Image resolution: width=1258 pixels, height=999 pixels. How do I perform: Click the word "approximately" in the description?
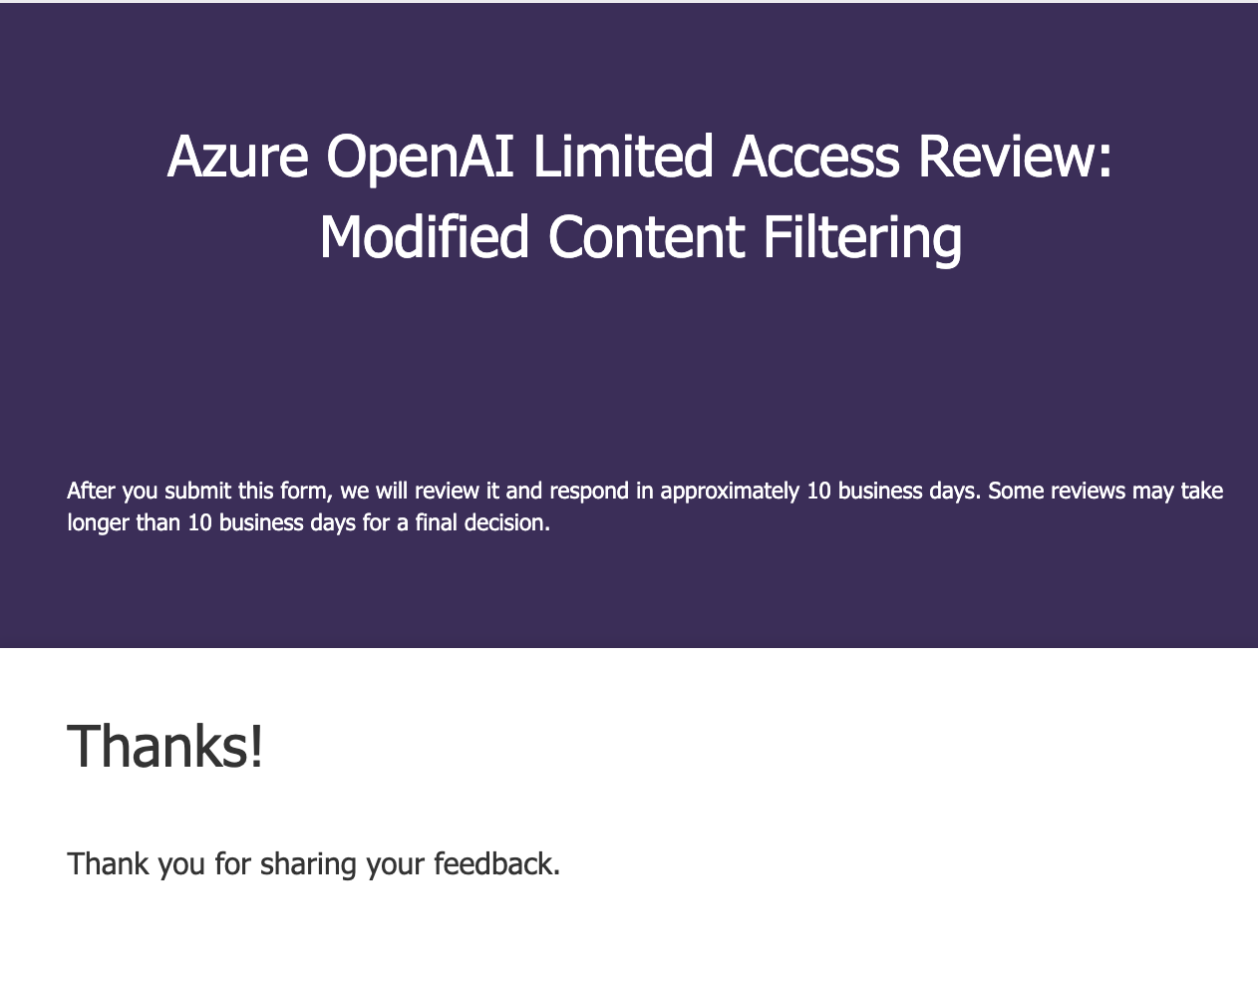click(x=730, y=491)
